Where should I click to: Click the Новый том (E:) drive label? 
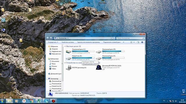(77, 56)
